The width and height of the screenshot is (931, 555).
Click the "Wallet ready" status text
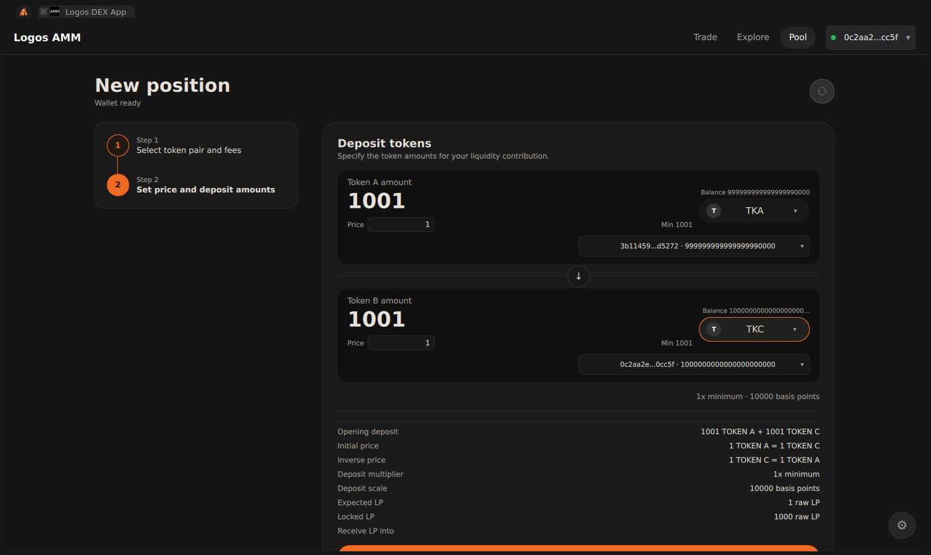pos(118,103)
